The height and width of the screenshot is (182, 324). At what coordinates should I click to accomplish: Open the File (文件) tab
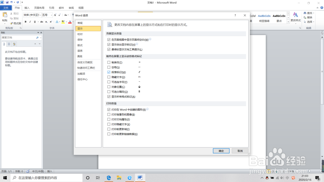pyautogui.click(x=6, y=8)
